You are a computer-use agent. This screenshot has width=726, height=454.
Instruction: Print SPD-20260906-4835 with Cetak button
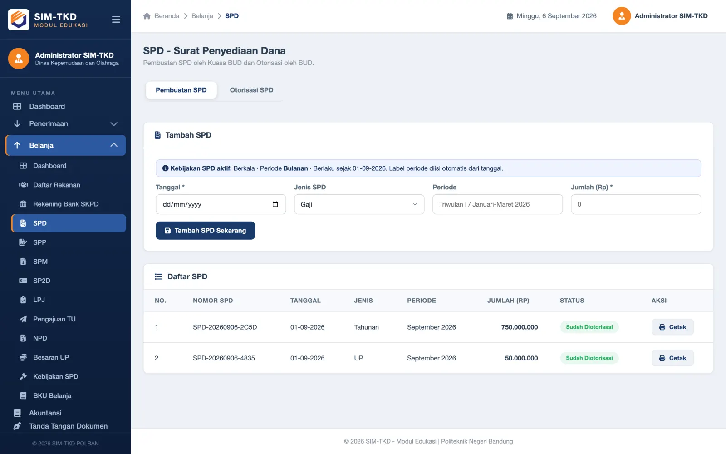tap(672, 358)
